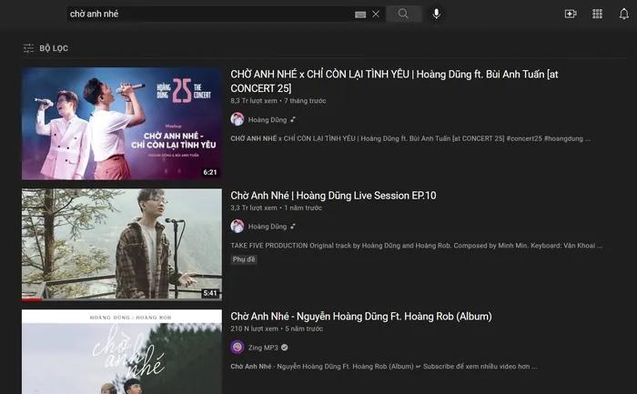
Task: Open the Concert 25 mashup video thumbnail
Action: pos(122,124)
